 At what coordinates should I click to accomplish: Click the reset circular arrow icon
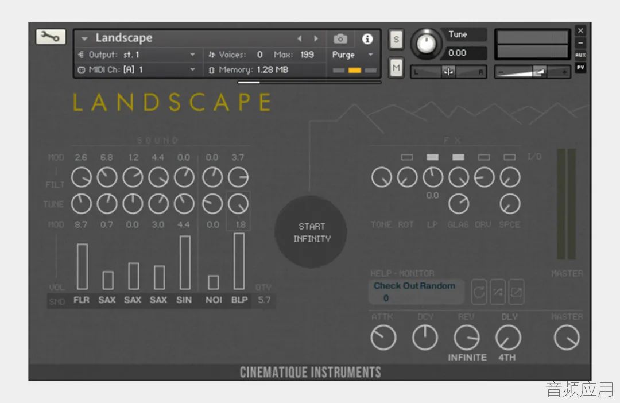479,292
